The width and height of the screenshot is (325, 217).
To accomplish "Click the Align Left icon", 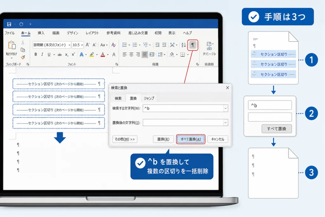I will click(124, 55).
